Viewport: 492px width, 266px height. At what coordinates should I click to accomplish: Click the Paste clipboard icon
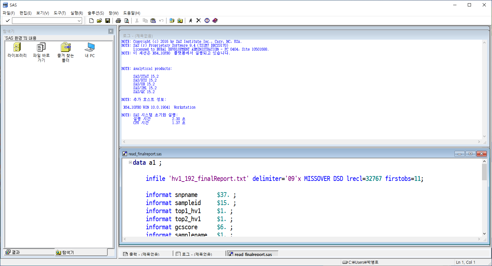153,21
